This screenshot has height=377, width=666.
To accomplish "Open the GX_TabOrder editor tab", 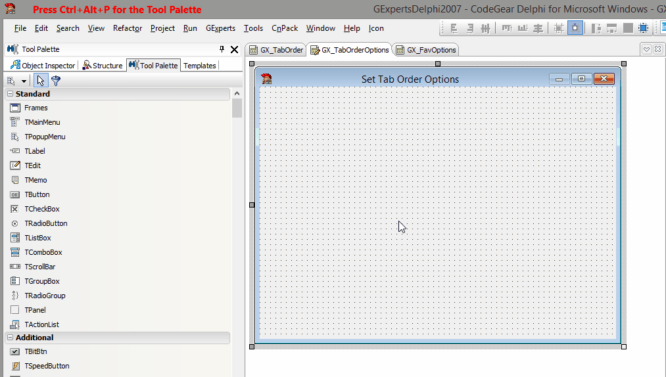I will (276, 50).
